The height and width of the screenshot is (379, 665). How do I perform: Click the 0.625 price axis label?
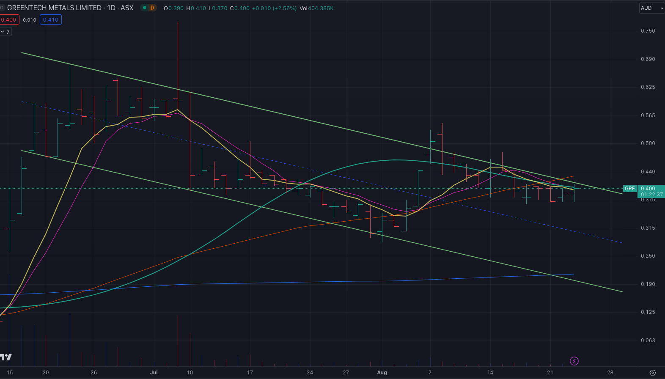click(x=648, y=87)
